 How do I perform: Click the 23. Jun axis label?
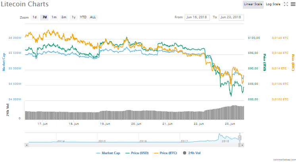(230, 124)
